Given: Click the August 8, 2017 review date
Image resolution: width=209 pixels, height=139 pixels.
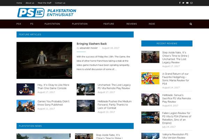Looking at the screenshot, I should coord(170,106).
